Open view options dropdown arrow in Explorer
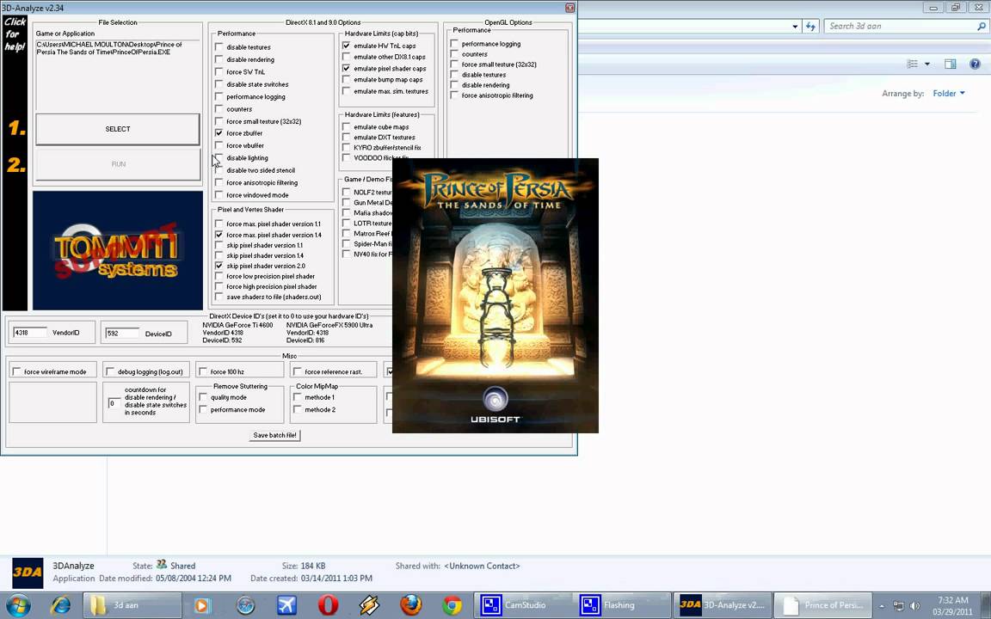The width and height of the screenshot is (991, 619). coord(927,64)
